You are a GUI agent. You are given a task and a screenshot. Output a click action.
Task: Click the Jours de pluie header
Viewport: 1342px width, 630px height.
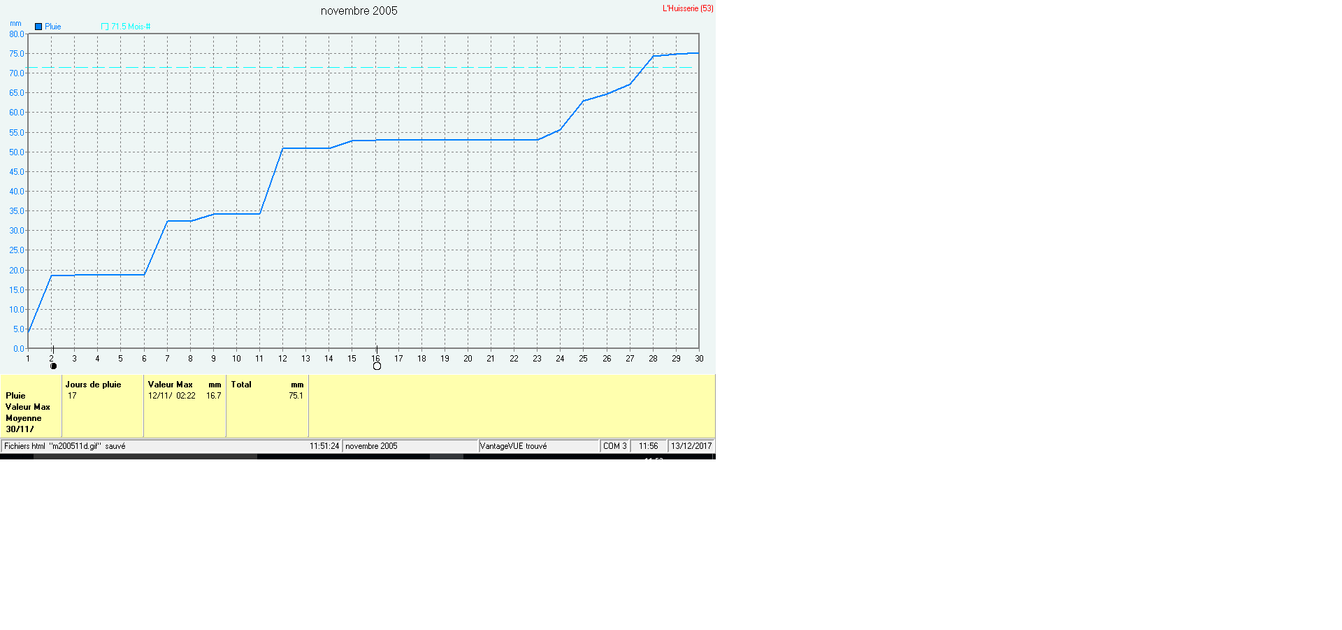click(x=93, y=385)
